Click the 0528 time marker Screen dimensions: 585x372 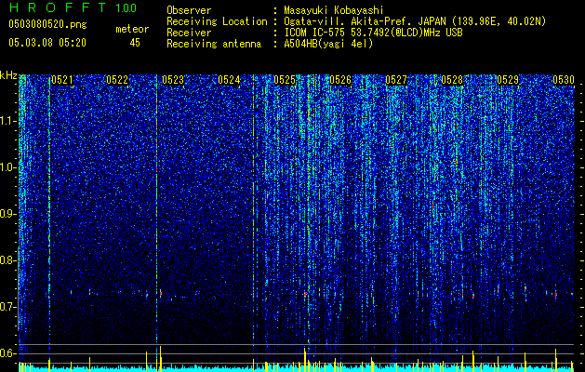click(x=452, y=80)
